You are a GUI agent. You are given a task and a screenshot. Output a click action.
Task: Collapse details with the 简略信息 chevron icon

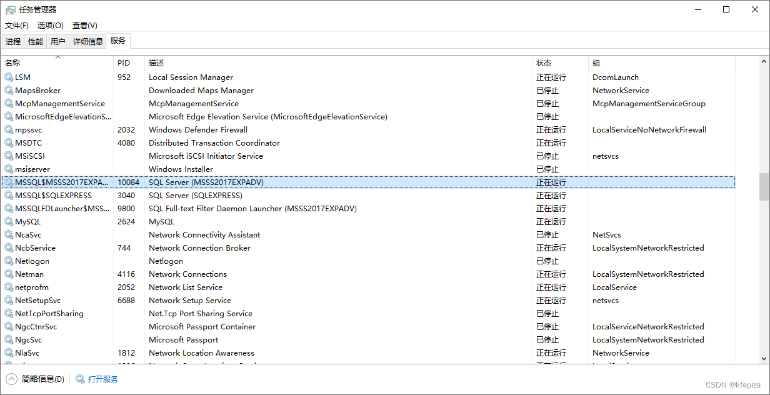coord(12,379)
